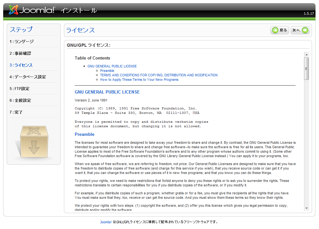Select step 6: 全般設定
The image size is (319, 229).
(x=20, y=101)
